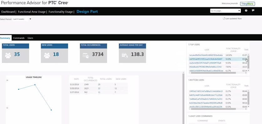The height and width of the screenshot is (124, 262).
Task: Open the feedback chat bubble icon
Action: 253,11
